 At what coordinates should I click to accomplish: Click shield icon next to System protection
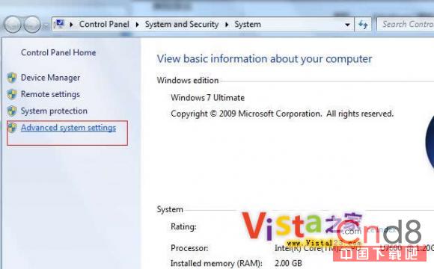click(x=12, y=111)
